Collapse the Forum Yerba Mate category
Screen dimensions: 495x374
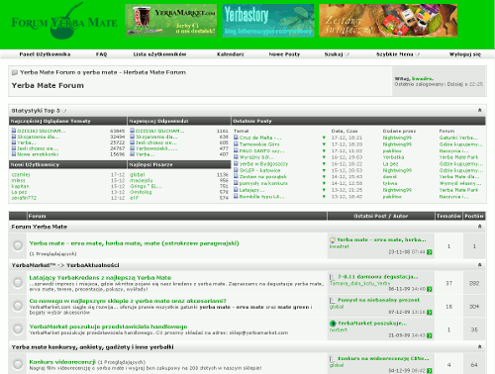click(479, 227)
